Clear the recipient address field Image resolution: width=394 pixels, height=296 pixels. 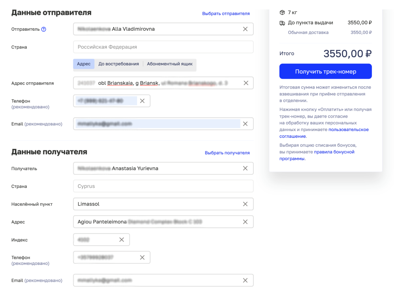245,222
